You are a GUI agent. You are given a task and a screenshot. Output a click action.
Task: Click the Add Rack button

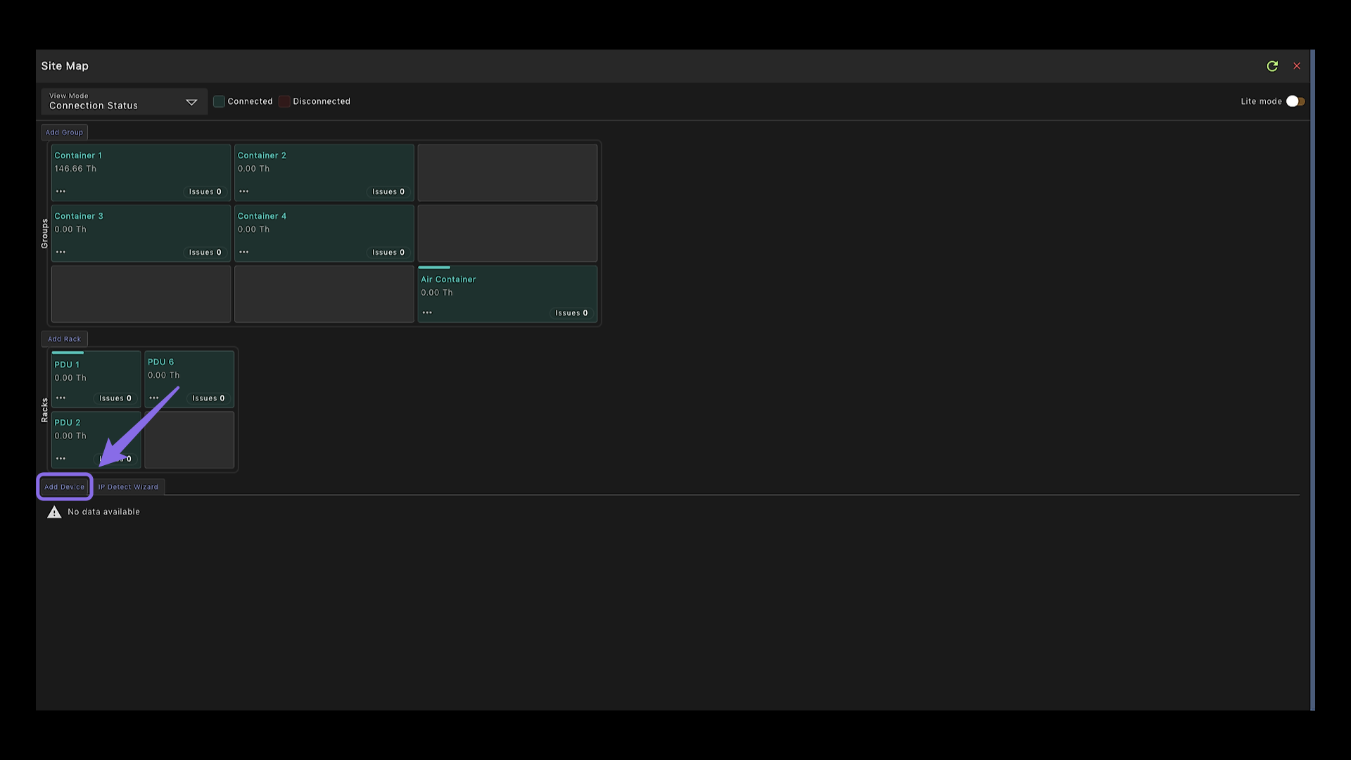(x=64, y=339)
